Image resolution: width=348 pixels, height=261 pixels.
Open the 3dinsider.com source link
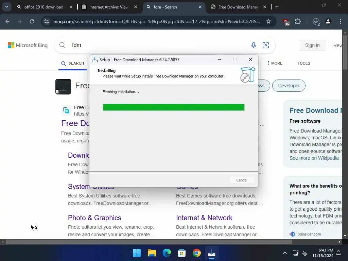[309, 234]
